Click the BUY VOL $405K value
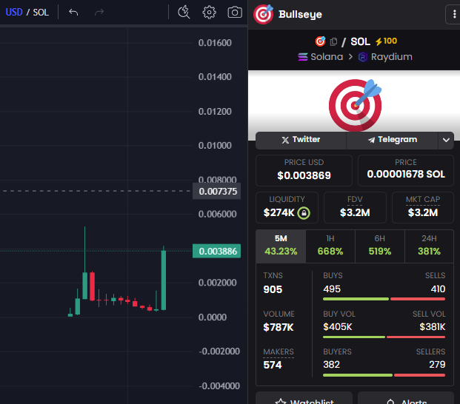Screen dimensions: 460x404 click(337, 326)
